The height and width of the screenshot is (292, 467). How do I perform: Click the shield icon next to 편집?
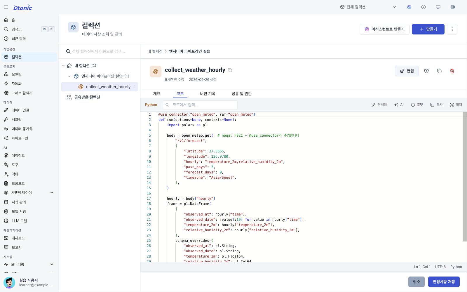pyautogui.click(x=426, y=71)
